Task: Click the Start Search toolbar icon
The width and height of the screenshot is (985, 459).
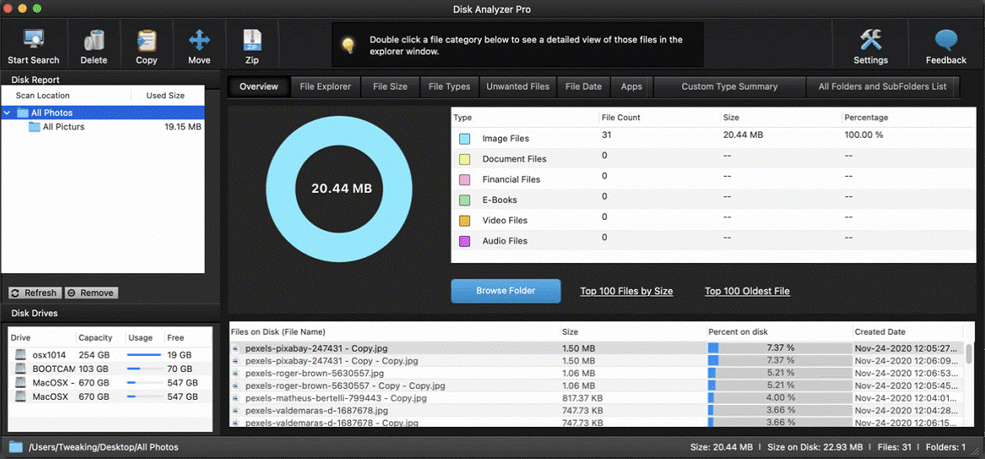Action: coord(33,40)
